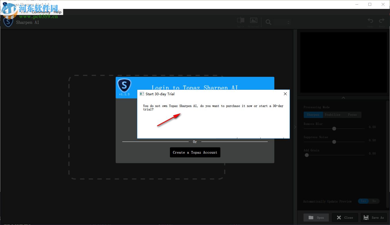
Task: Open the View menu
Action: [x=25, y=12]
